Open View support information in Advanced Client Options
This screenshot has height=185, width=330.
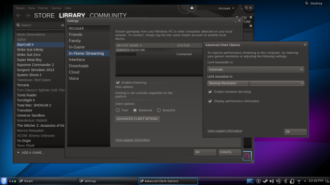(225, 131)
